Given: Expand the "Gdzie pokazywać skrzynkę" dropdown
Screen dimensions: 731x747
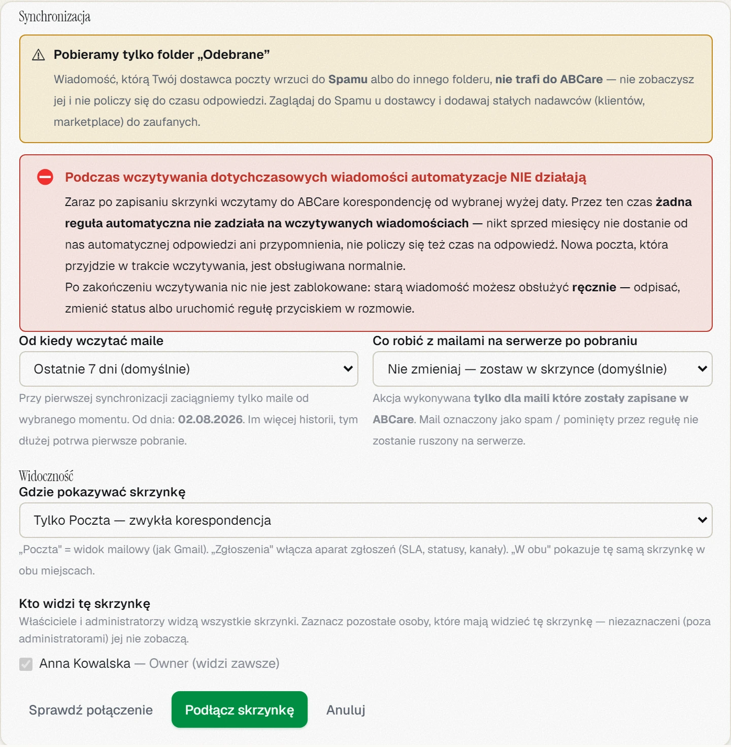Looking at the screenshot, I should (365, 520).
